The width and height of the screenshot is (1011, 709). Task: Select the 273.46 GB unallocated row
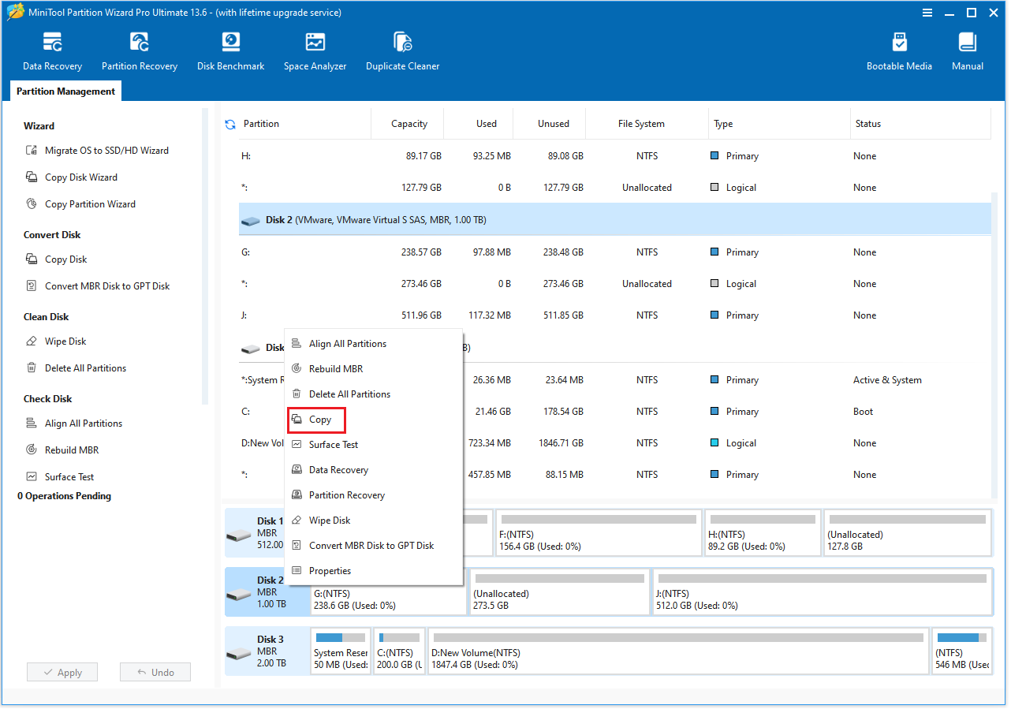point(614,284)
